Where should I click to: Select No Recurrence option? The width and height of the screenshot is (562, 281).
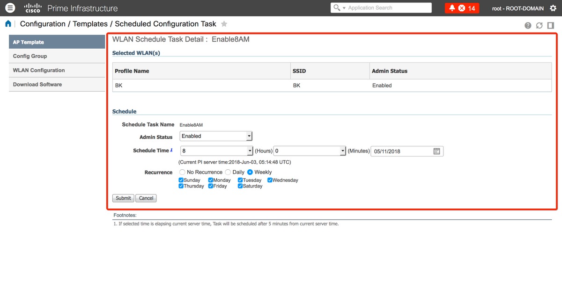182,172
